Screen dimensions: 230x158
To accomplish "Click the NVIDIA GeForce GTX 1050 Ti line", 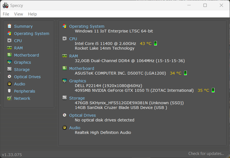I will tap(134, 90).
